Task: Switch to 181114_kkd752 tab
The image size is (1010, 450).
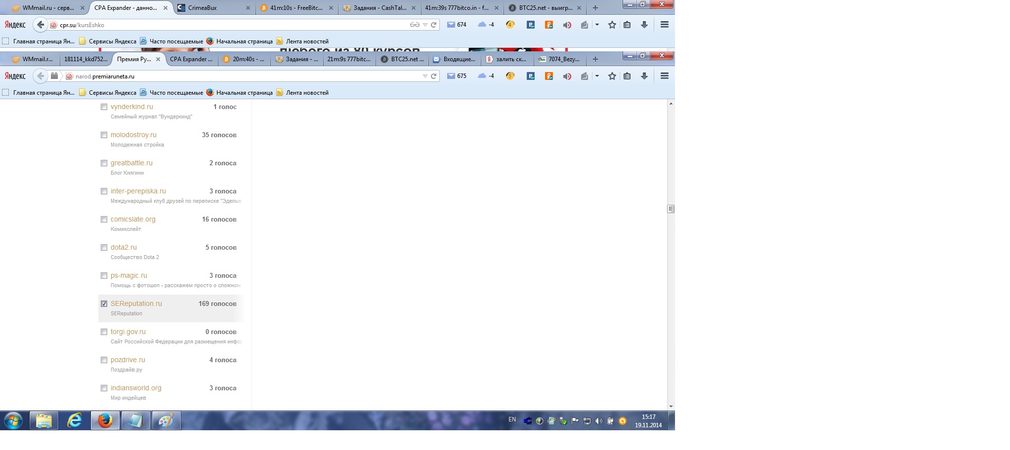Action: click(85, 59)
